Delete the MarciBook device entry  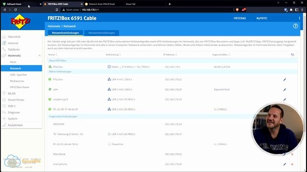(x=292, y=154)
